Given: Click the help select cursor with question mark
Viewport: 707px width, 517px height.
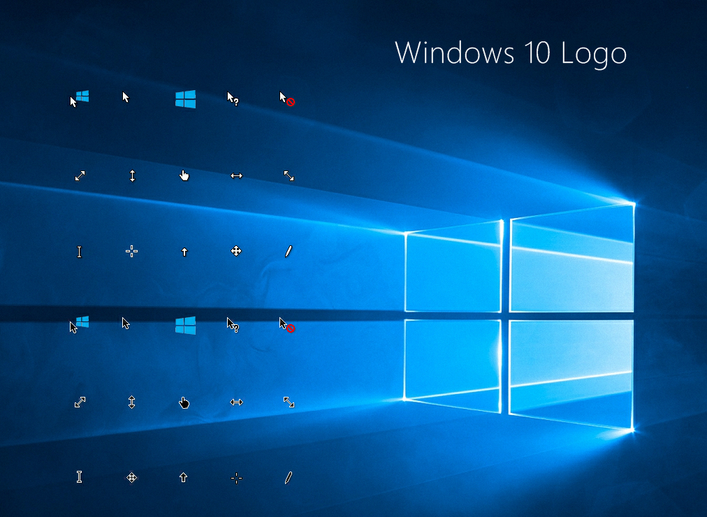Looking at the screenshot, I should click(233, 100).
